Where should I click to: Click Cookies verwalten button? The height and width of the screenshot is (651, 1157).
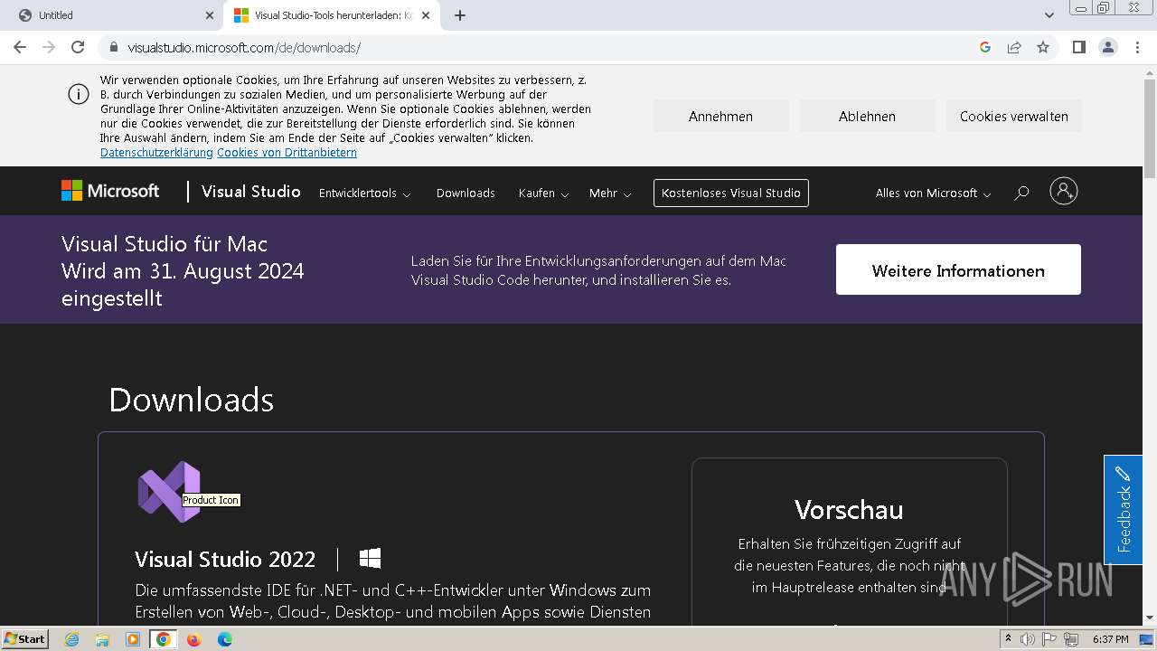coord(1013,116)
